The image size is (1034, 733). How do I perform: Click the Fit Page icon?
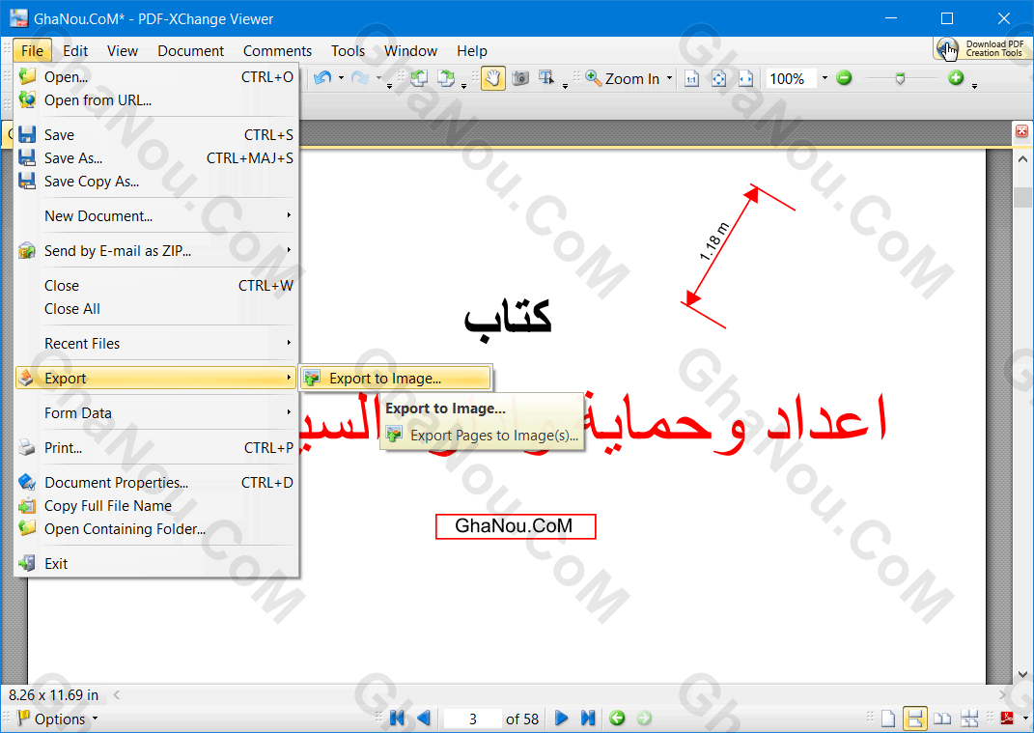[x=719, y=79]
